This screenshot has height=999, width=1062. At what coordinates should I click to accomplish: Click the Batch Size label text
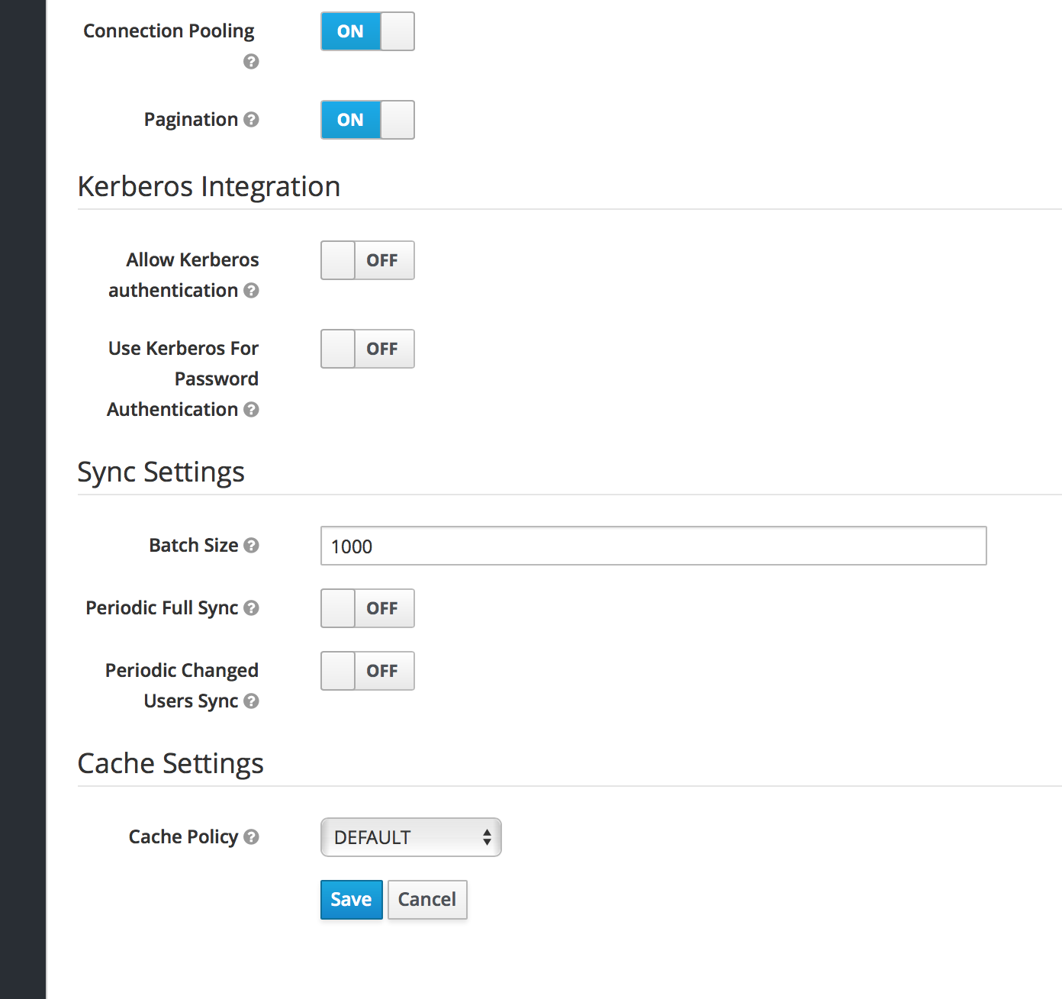(193, 546)
